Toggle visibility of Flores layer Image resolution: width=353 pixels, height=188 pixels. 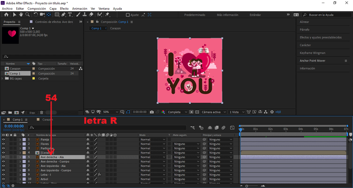coord(4,144)
